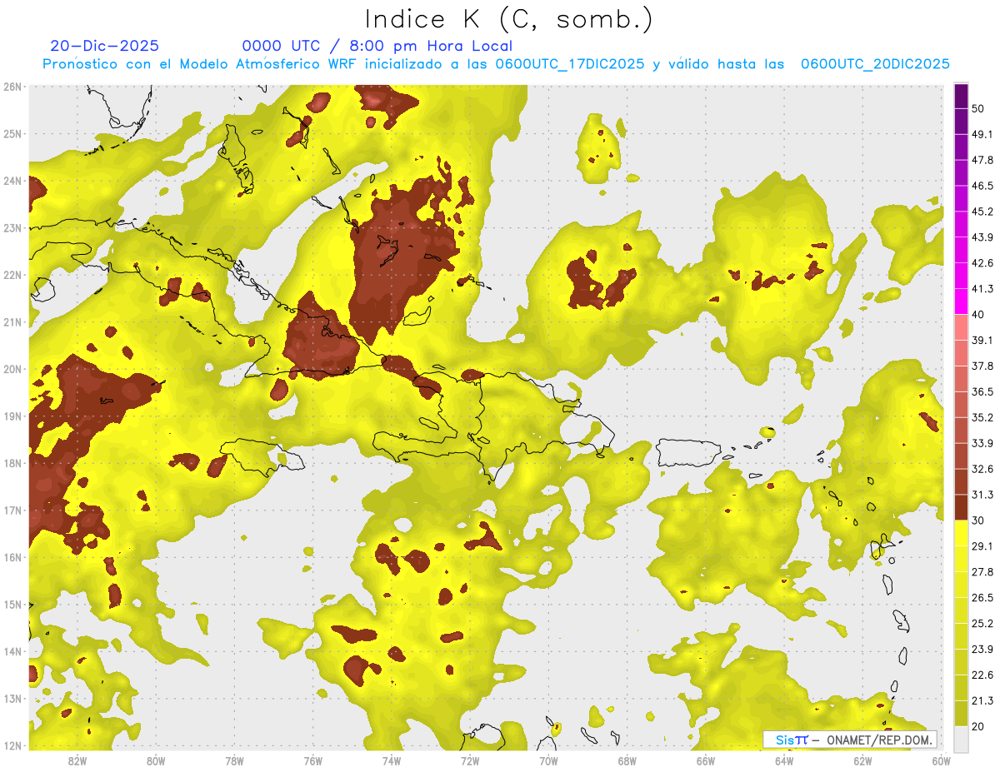This screenshot has height=772, width=1000.
Task: Click the "Indice K (C, somb.)" title
Action: (x=509, y=20)
